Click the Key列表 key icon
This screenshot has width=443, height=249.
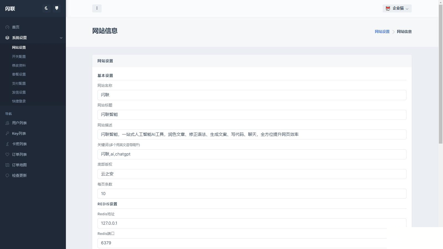[x=7, y=133]
